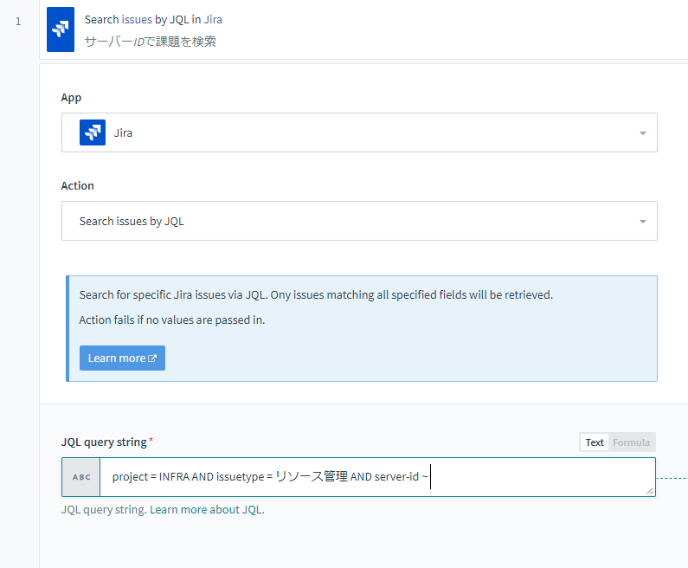Screen dimensions: 688x568
Task: Switch to Formula input mode
Action: coord(632,442)
